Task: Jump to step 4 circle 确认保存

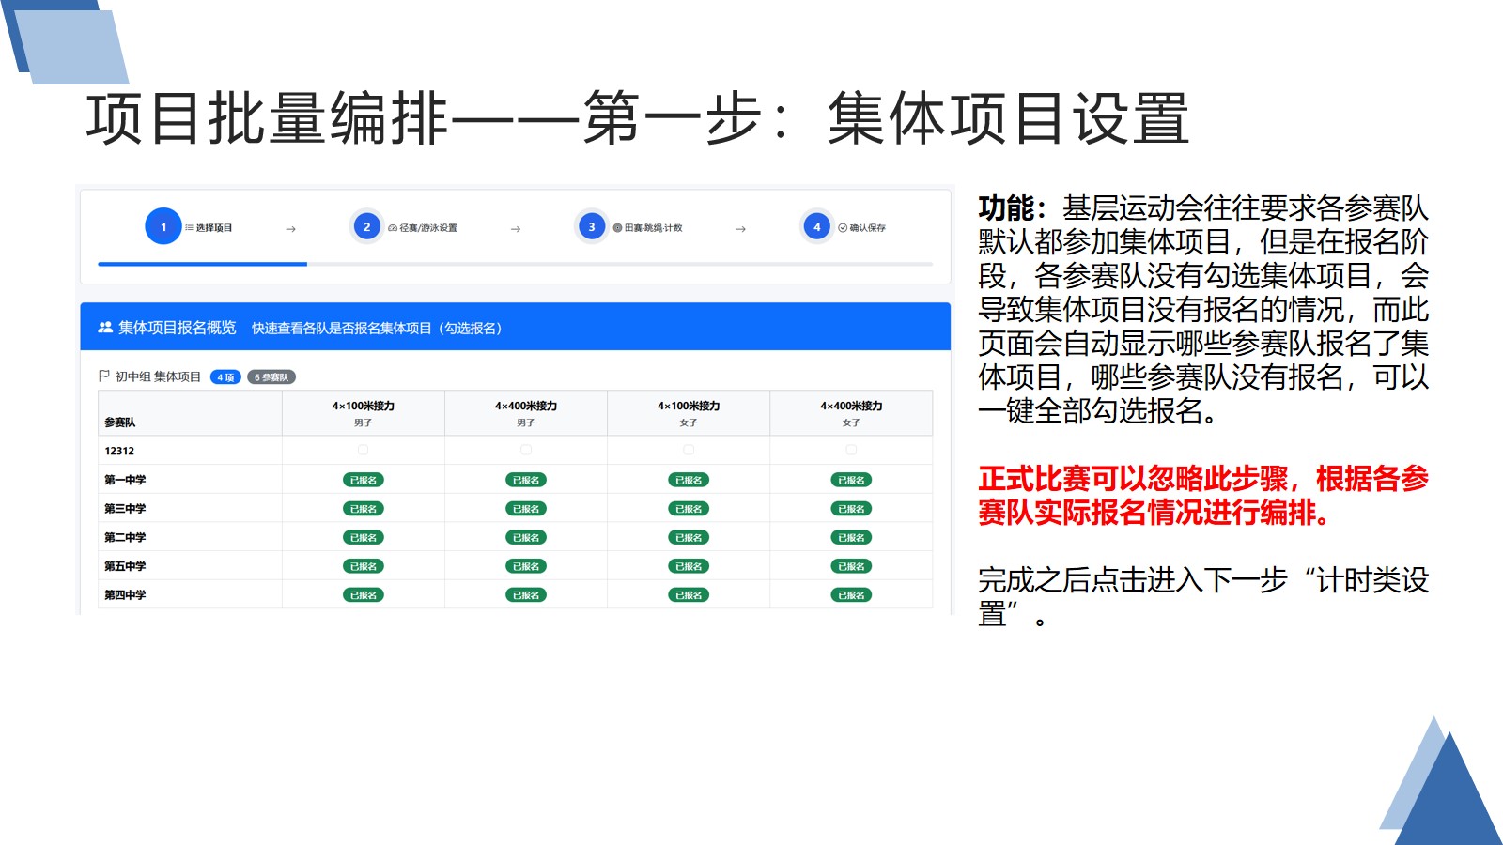Action: pos(817,226)
